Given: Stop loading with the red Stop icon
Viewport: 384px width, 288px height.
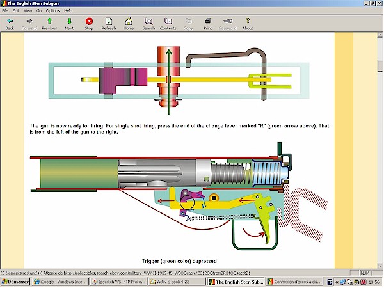Looking at the screenshot, I should (x=89, y=24).
